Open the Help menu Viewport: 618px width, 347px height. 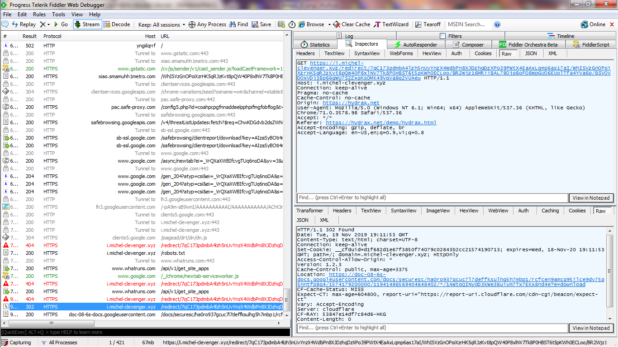[95, 14]
